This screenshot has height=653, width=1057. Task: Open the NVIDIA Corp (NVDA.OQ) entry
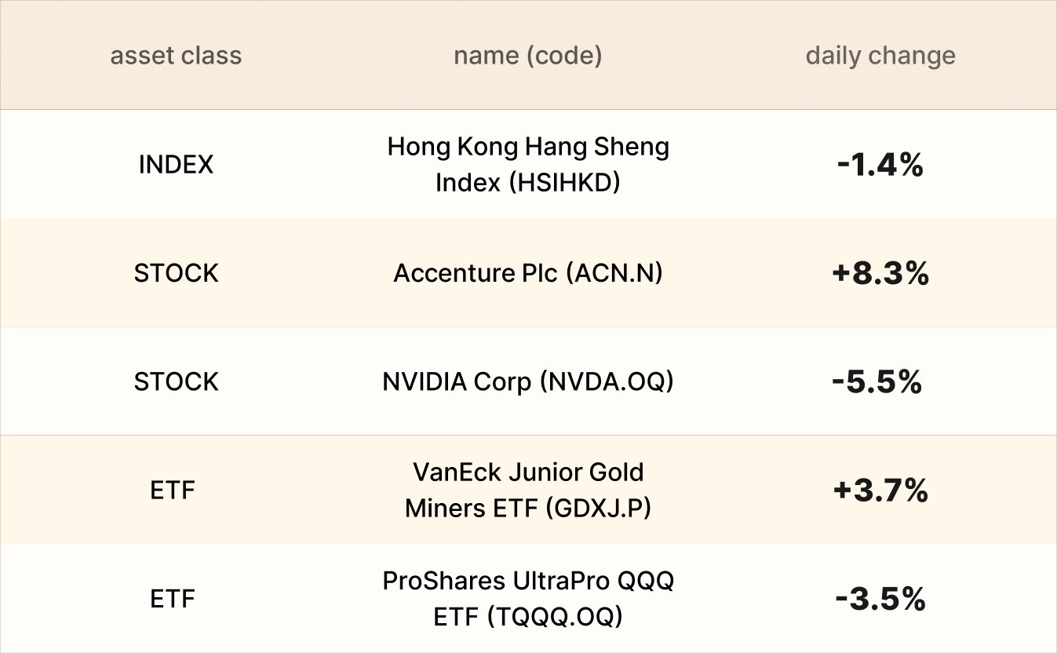527,381
